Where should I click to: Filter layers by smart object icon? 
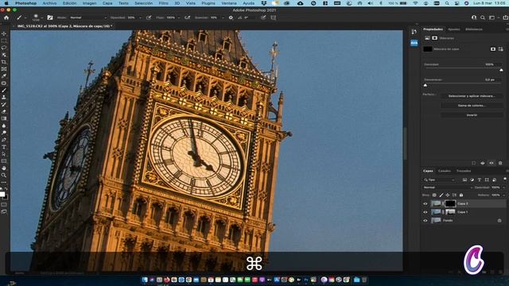(x=494, y=180)
